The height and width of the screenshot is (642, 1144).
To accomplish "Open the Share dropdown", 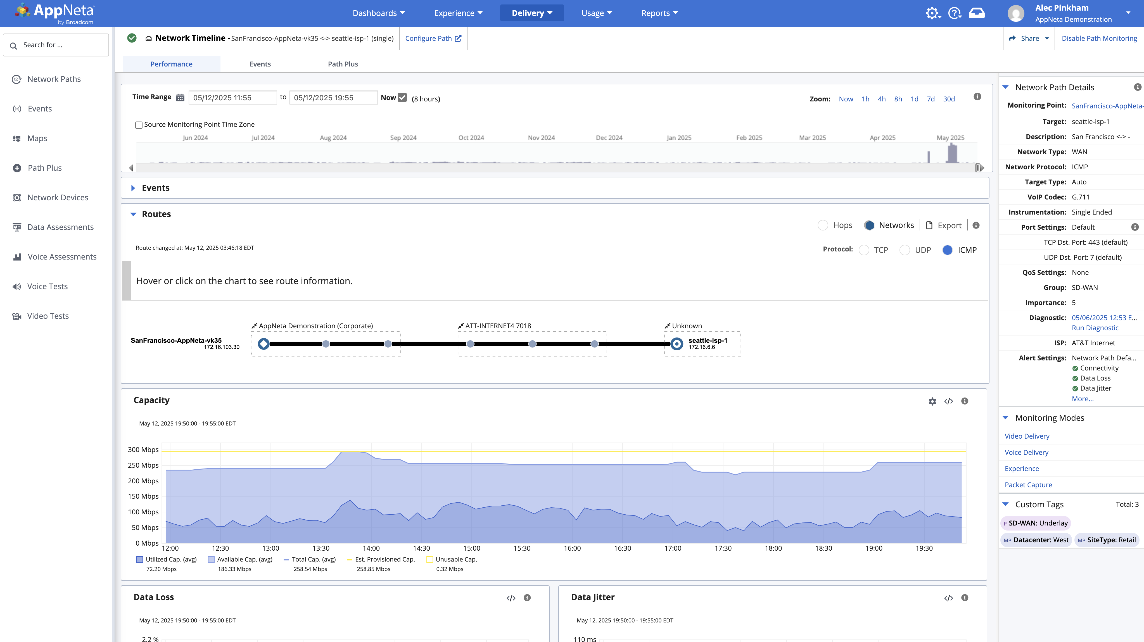I will click(1029, 39).
